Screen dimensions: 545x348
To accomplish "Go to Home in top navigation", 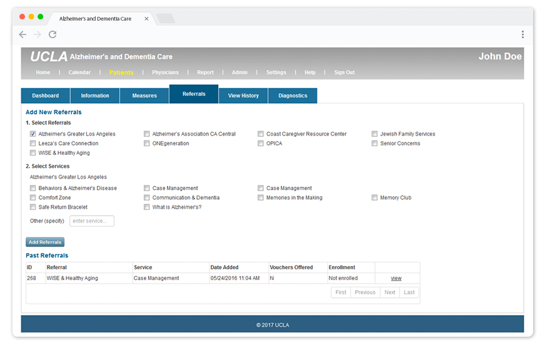I will (43, 72).
